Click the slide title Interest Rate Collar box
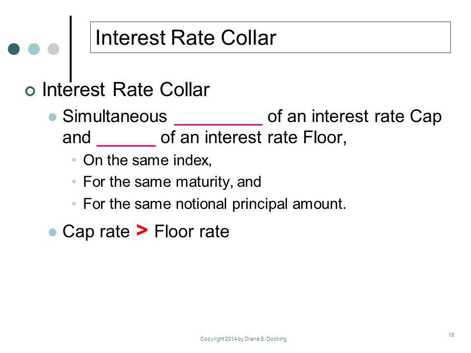Screen dimensions: 471x353 (270, 37)
